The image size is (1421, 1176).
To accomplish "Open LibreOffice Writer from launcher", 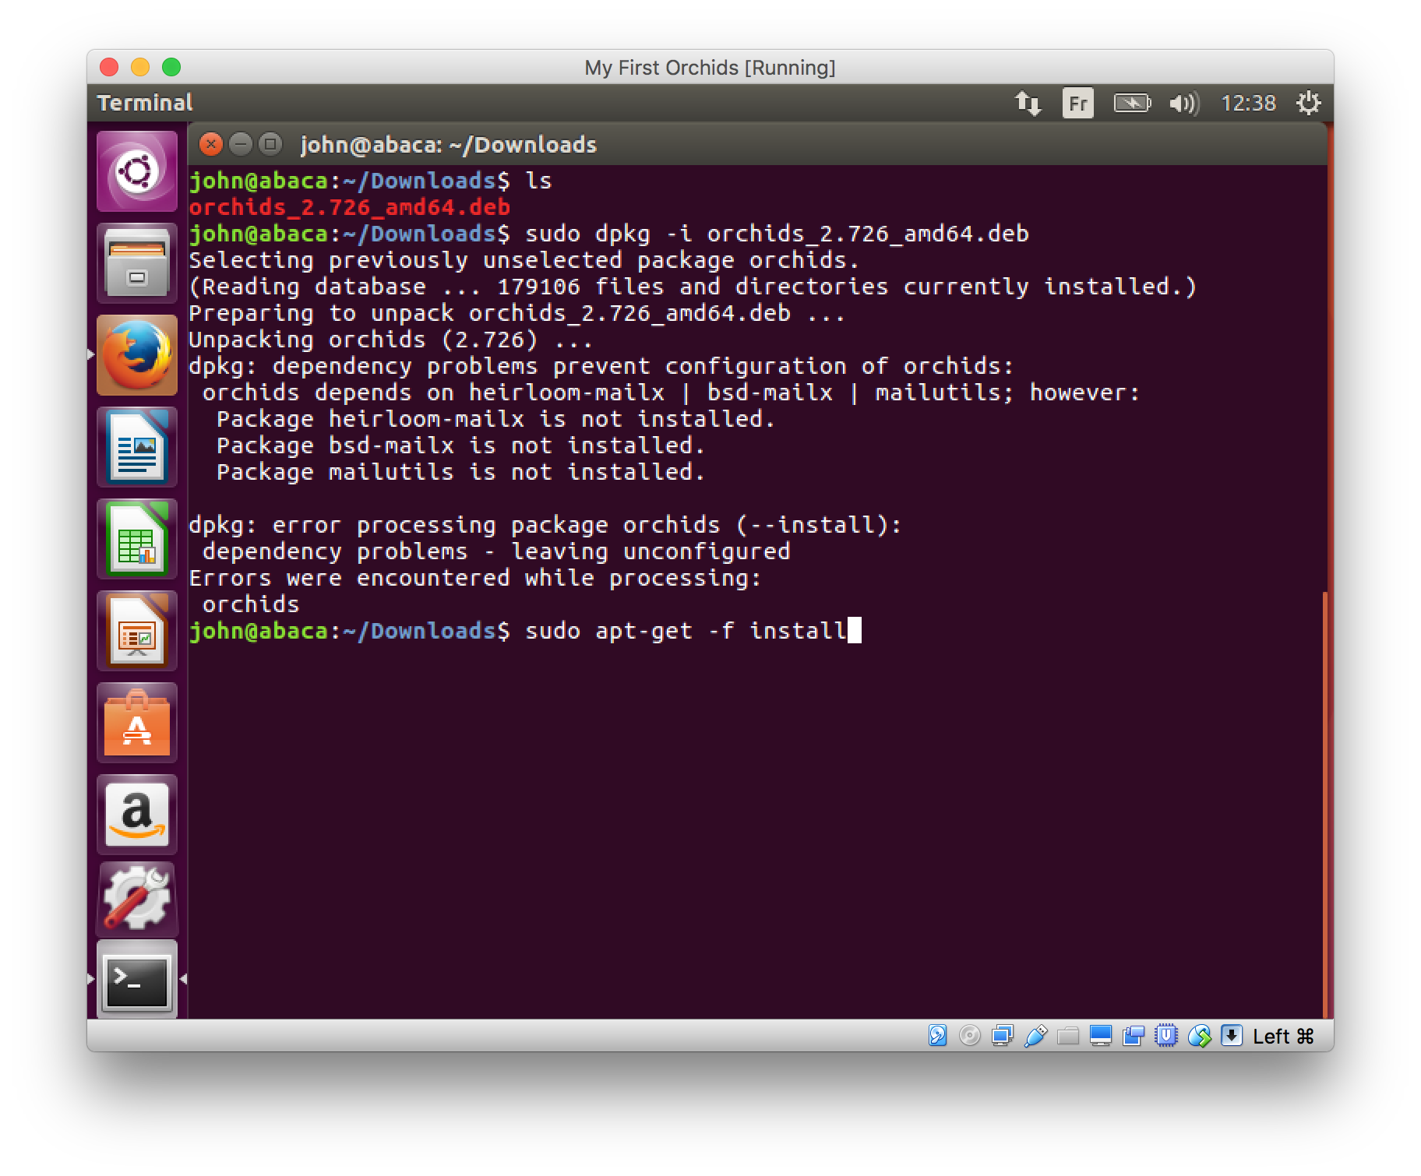I will [x=136, y=447].
